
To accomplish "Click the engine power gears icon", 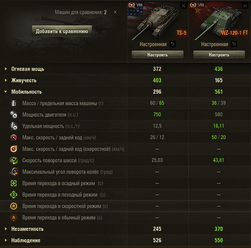I will click(14, 115).
